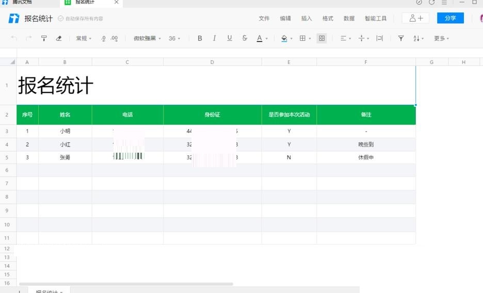Screen dimensions: 483x293
Task: Click the clear formatting eraser icon
Action: click(x=58, y=38)
